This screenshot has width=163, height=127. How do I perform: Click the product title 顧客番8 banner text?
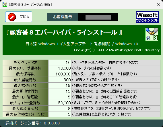64,32
